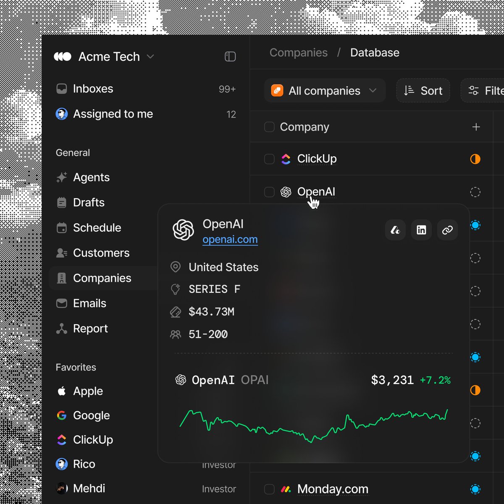Toggle the Company header select-all checkbox
The image size is (504, 504).
point(269,127)
